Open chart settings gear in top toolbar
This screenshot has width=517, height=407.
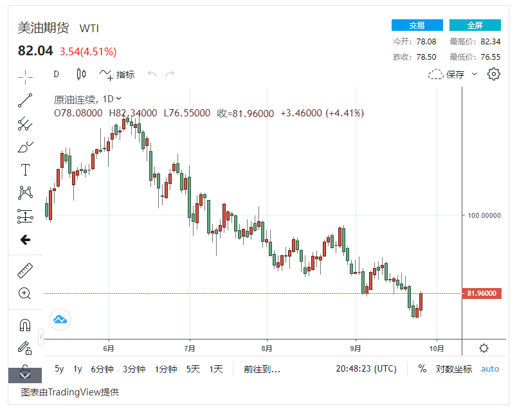pos(493,74)
